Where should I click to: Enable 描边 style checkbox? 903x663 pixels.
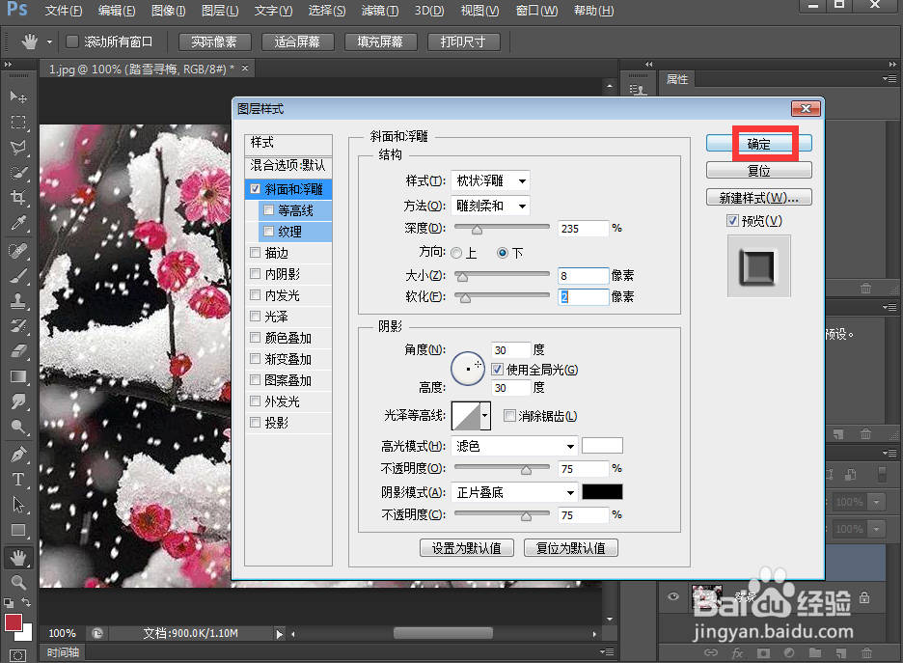click(x=255, y=252)
